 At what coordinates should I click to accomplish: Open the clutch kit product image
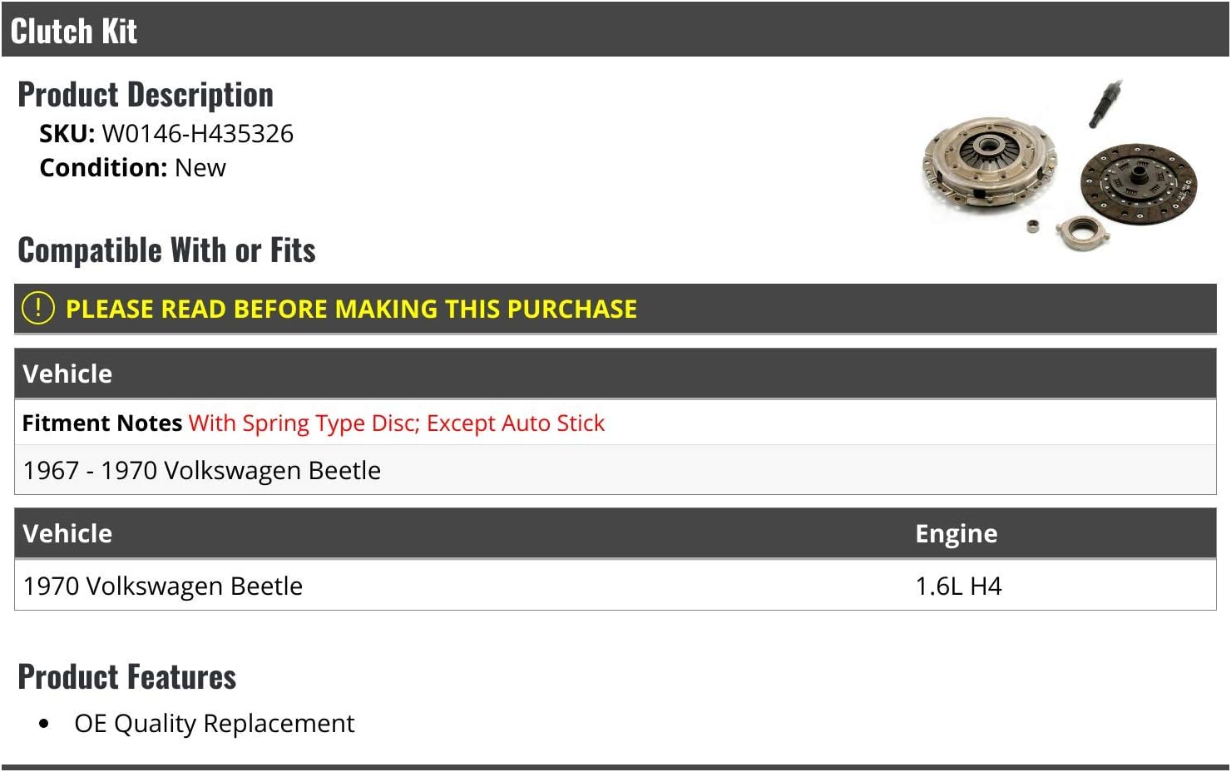coord(1060,165)
